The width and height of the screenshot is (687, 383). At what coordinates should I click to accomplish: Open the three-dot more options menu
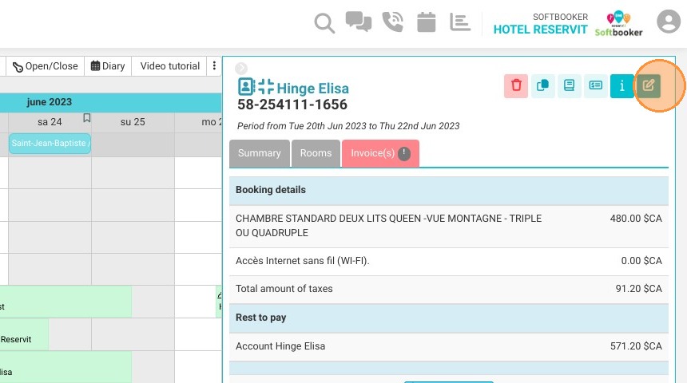(x=214, y=65)
